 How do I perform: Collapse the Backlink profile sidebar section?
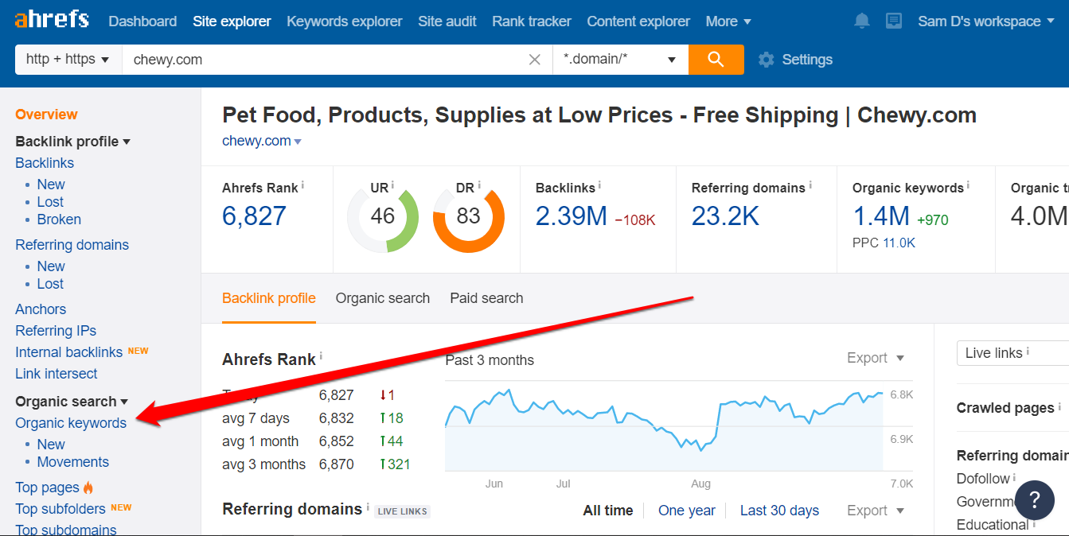[x=72, y=142]
